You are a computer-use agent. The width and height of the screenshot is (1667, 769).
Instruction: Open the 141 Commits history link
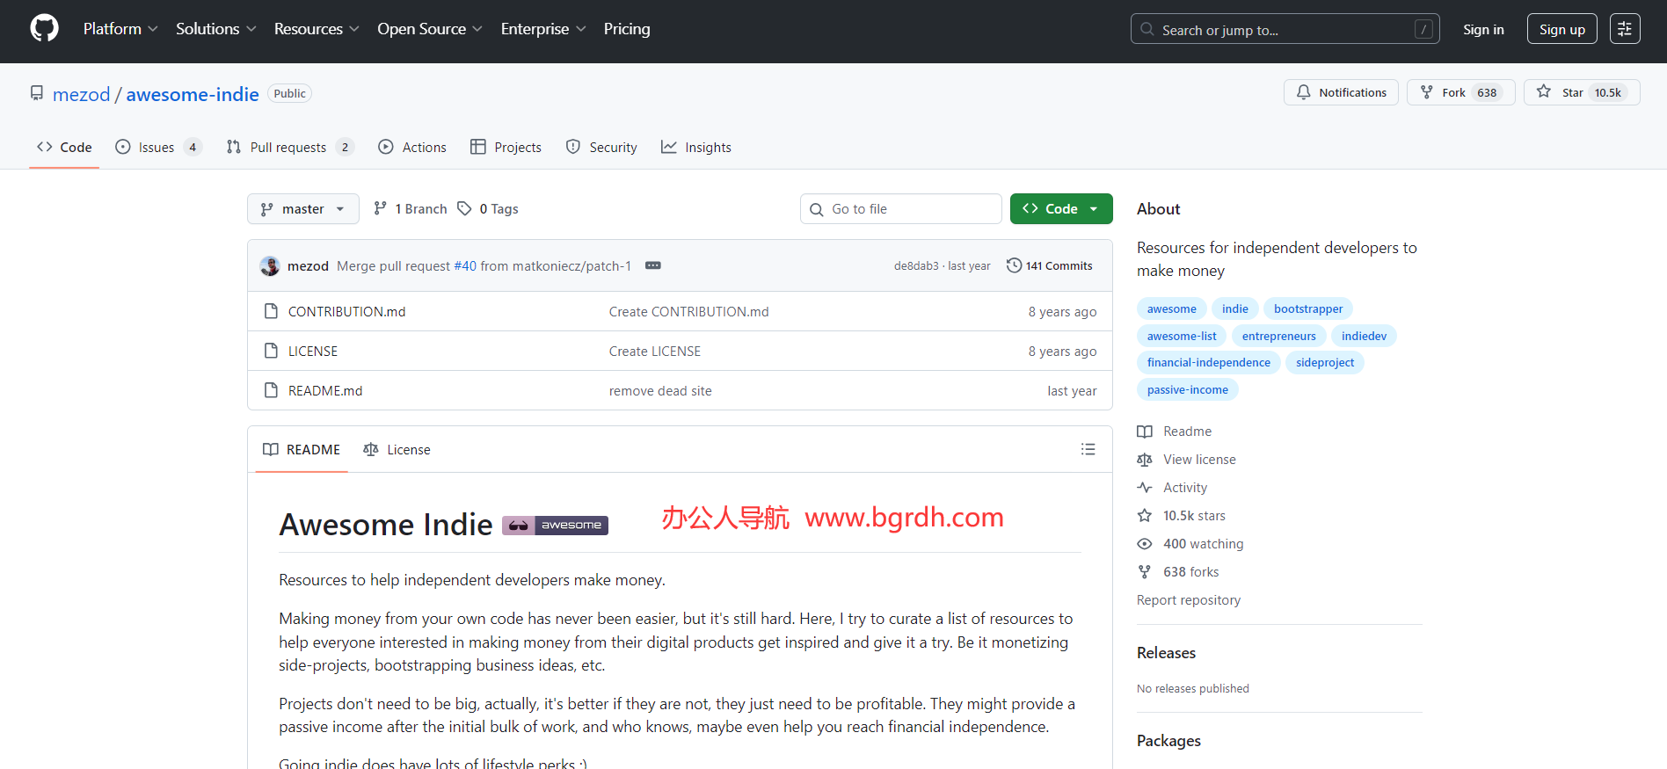coord(1050,265)
